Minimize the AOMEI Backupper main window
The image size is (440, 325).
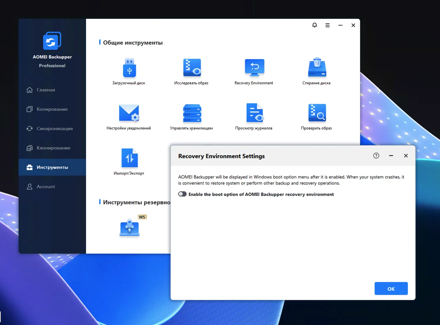point(340,25)
